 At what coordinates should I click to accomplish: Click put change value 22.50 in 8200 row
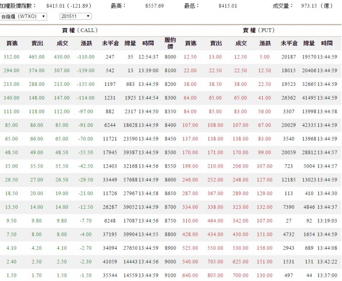(265, 84)
